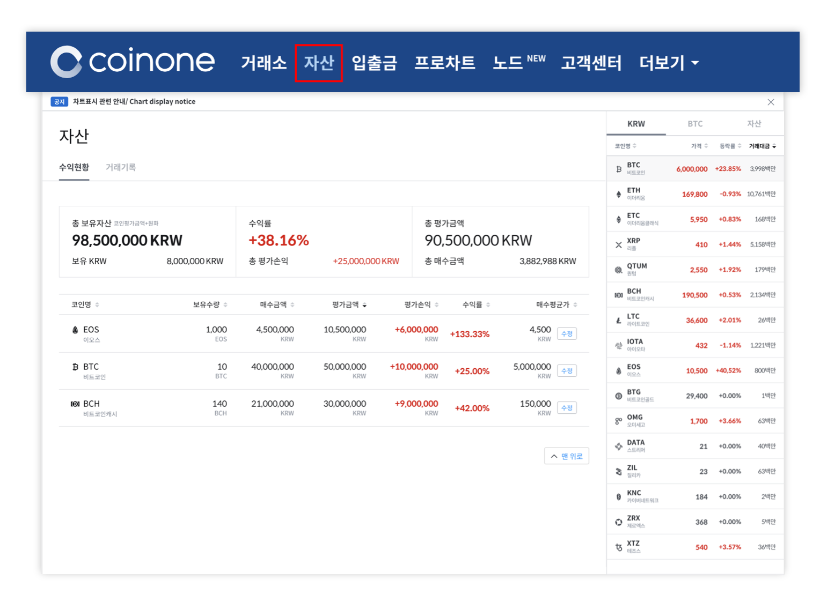The width and height of the screenshot is (820, 610).
Task: Click the EOS coin icon in holdings table
Action: coord(75,330)
